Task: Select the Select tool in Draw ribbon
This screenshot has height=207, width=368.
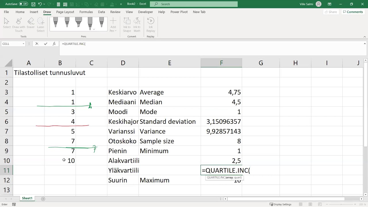Action: point(7,23)
